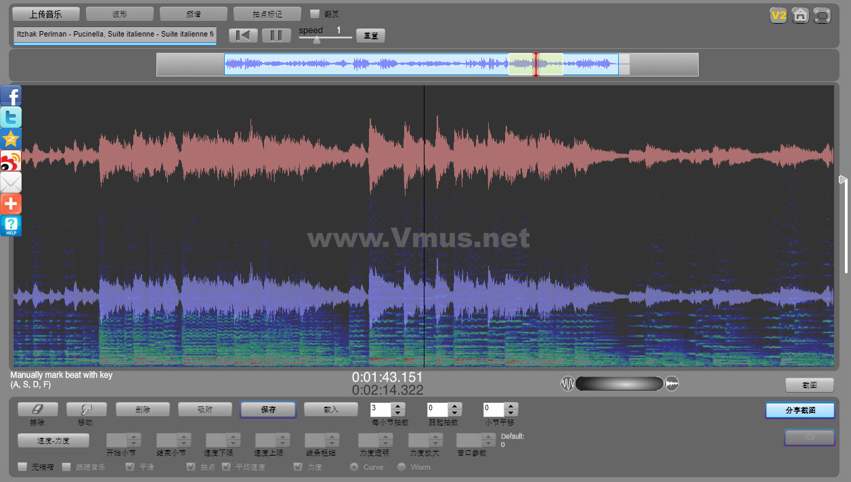851x482 pixels.
Task: Switch to the 频谱 spectrum view
Action: [x=193, y=14]
